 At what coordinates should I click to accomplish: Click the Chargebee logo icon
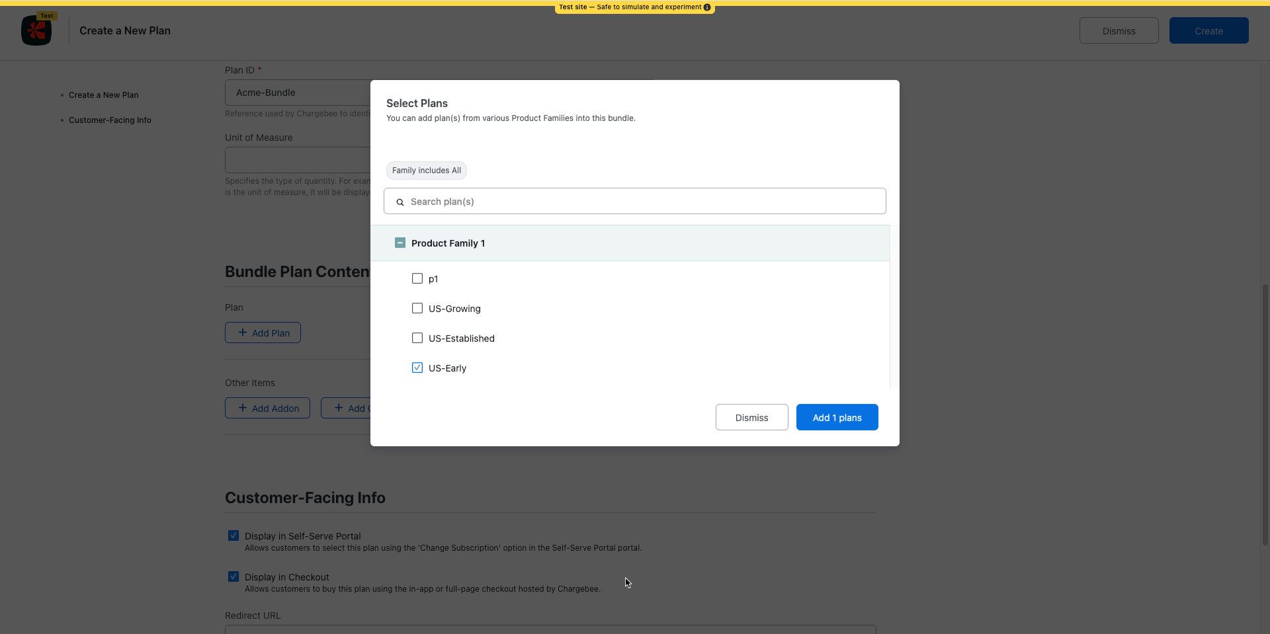point(36,30)
